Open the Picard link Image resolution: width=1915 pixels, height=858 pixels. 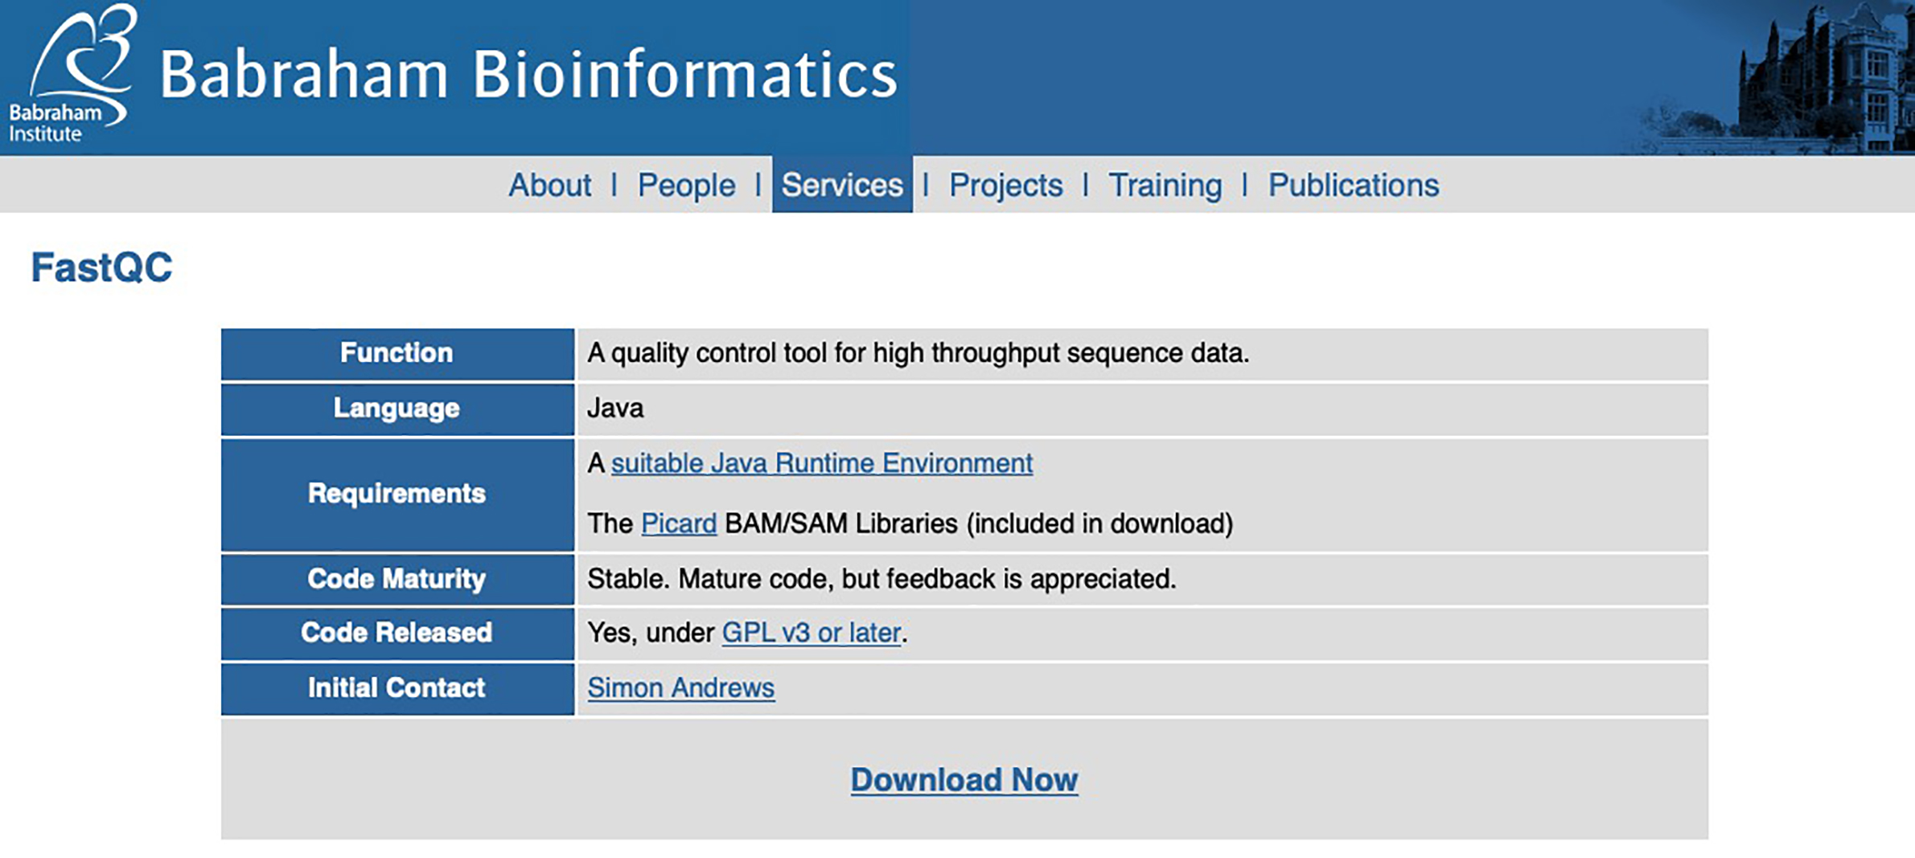pyautogui.click(x=679, y=523)
